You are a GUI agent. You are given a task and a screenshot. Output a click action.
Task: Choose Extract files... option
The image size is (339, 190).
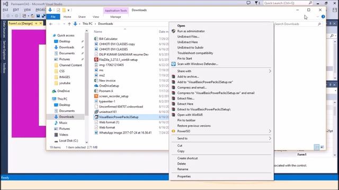[185, 99]
